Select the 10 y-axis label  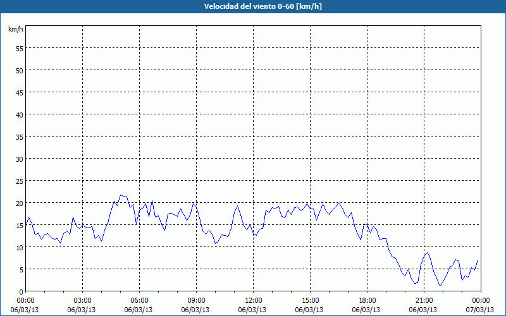coord(20,248)
